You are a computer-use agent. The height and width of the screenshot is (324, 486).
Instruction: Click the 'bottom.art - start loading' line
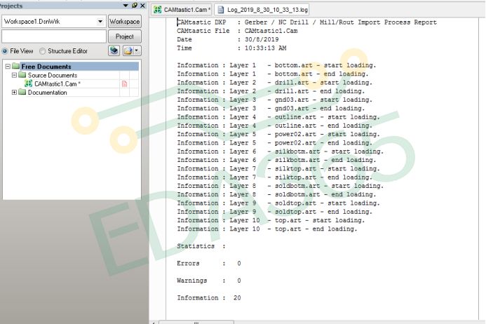tap(276, 65)
